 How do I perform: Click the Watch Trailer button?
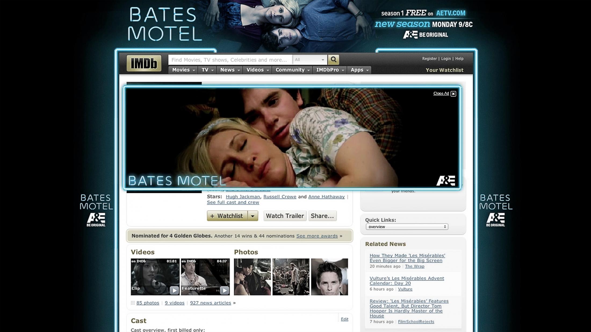pyautogui.click(x=285, y=216)
